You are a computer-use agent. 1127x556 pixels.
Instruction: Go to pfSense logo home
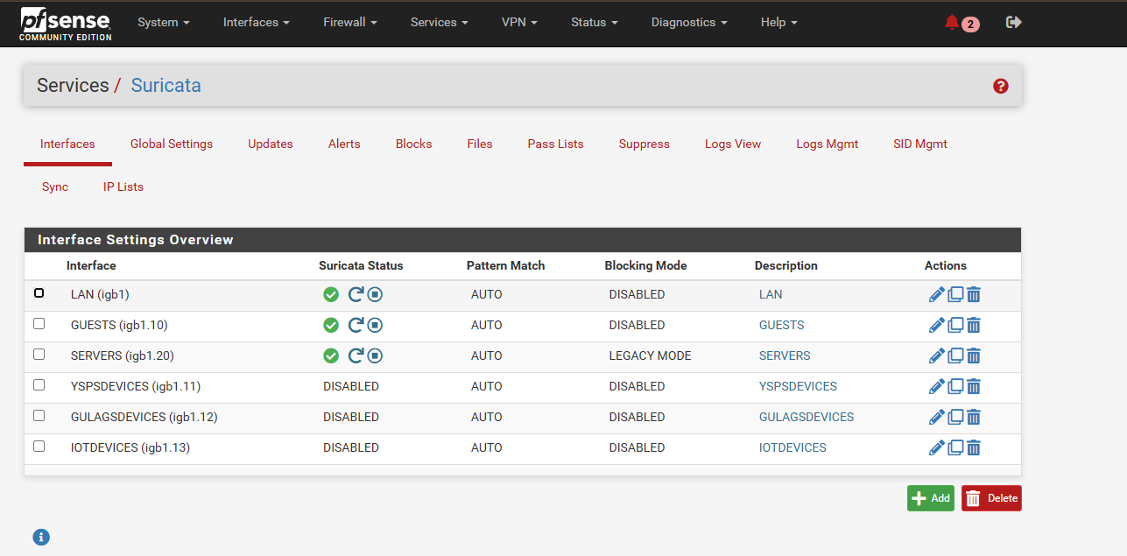66,23
